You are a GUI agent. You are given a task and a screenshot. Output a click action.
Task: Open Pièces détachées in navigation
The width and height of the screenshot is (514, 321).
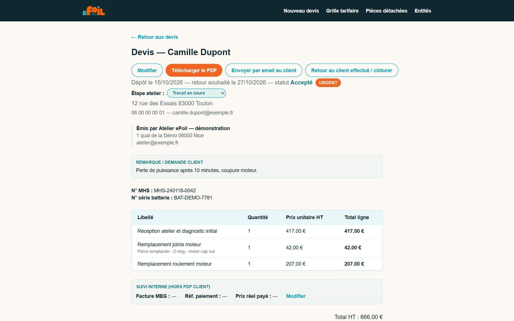click(386, 11)
